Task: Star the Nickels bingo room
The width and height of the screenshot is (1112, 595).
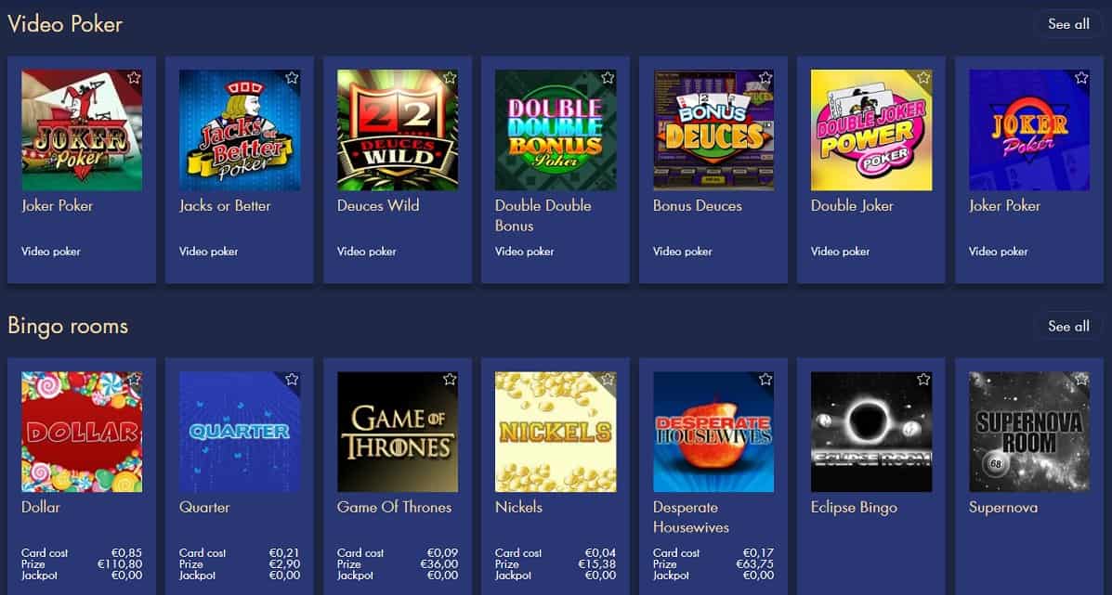Action: (x=608, y=380)
